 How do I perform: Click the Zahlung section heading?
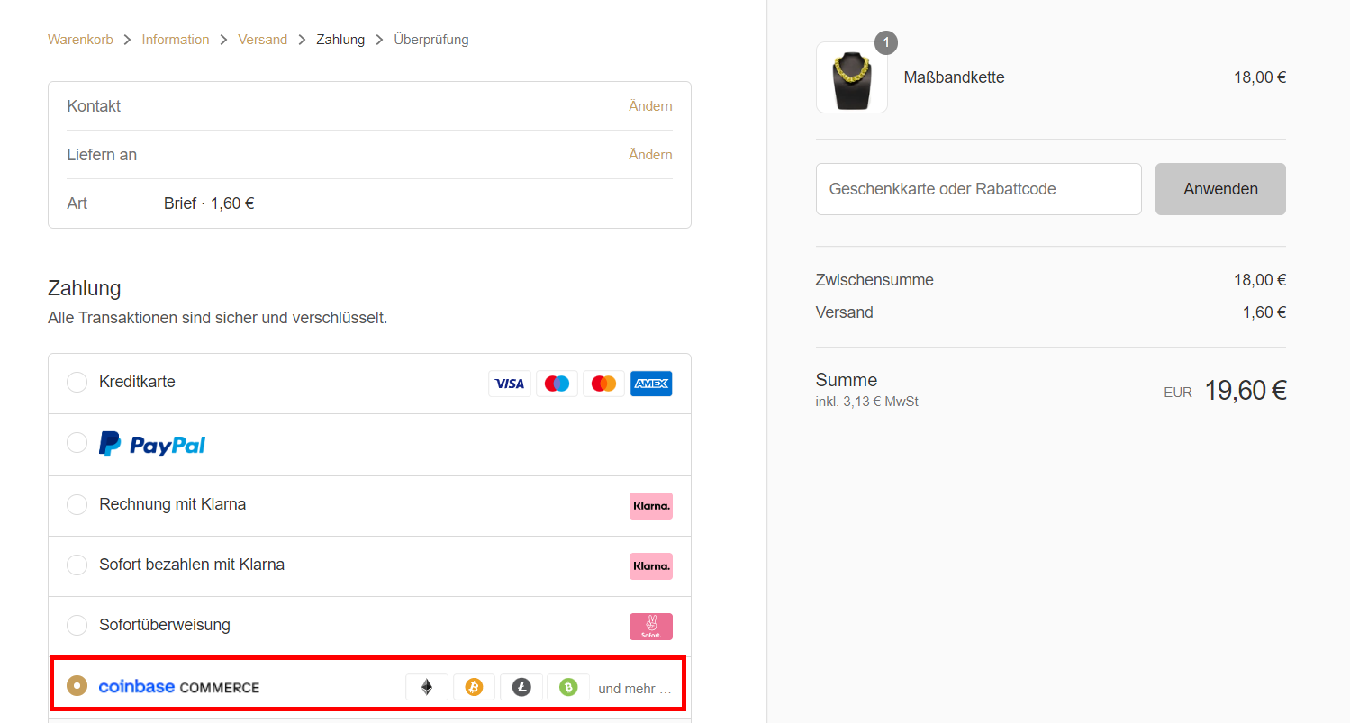click(85, 289)
